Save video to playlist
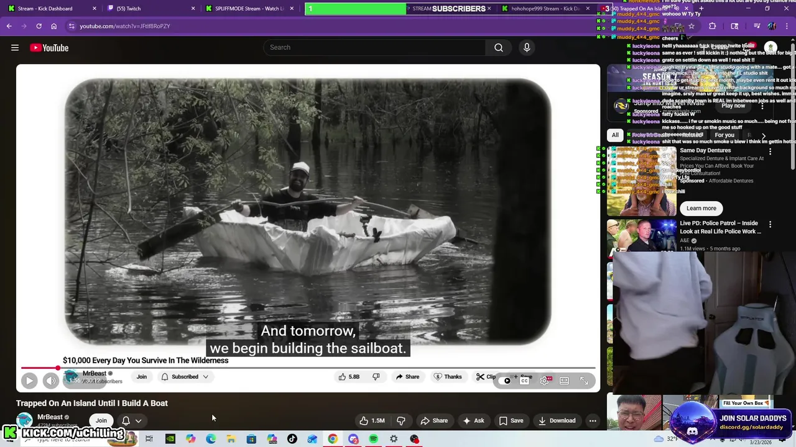 pyautogui.click(x=511, y=420)
